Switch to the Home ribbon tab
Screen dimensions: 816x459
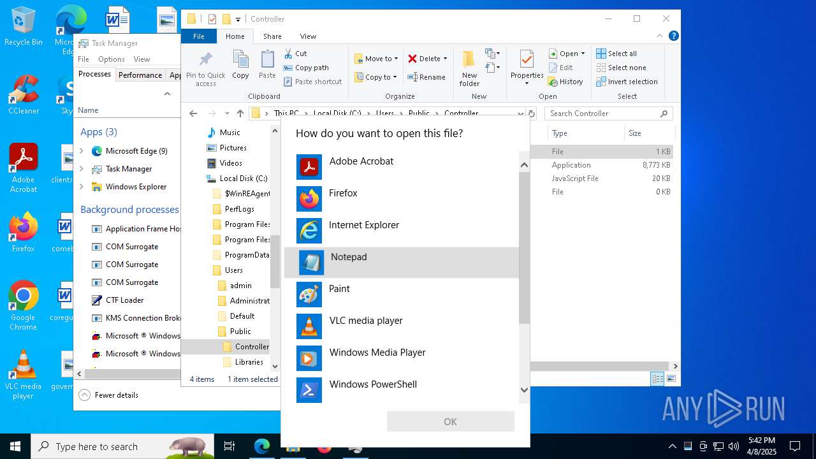pos(235,36)
